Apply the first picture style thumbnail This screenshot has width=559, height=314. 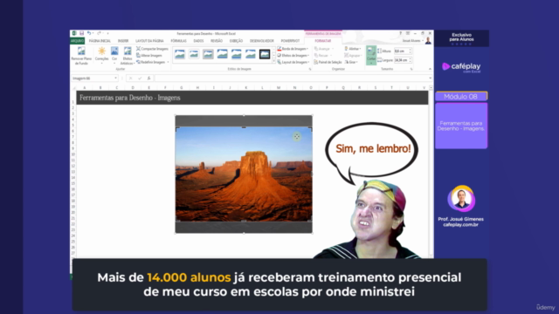pos(180,54)
